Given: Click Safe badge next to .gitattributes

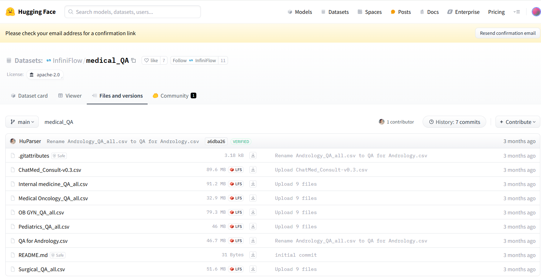Looking at the screenshot, I should tap(59, 156).
